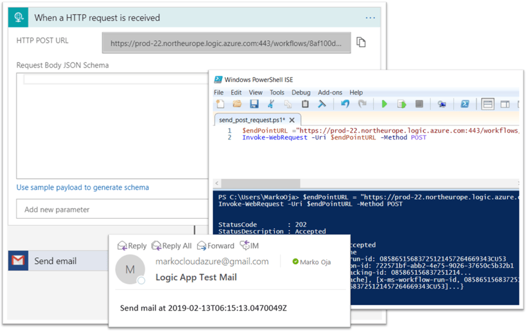Click the IM button in the email
527x331 pixels.
click(x=249, y=246)
